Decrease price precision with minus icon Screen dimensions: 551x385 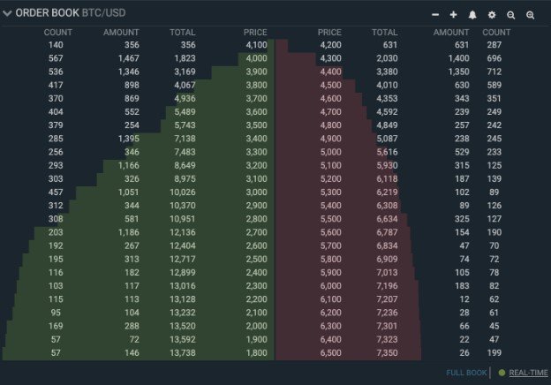[435, 15]
